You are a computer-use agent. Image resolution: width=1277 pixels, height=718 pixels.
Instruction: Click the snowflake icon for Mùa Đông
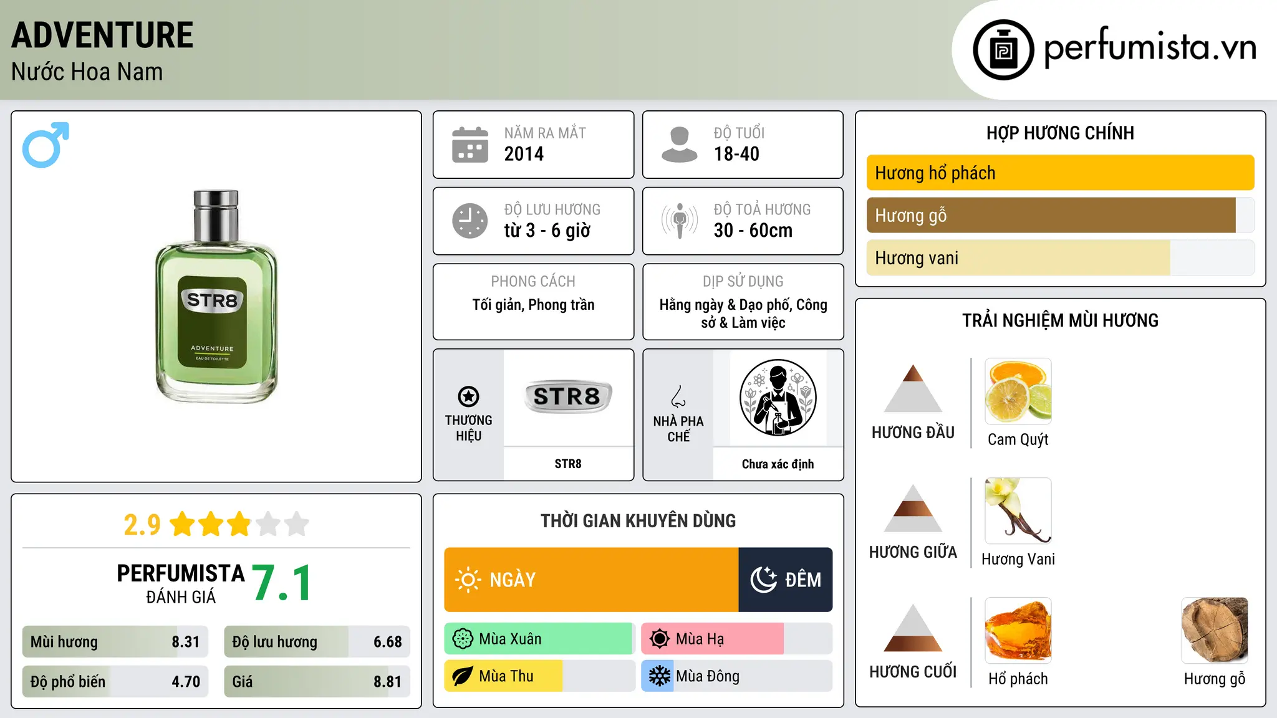[659, 676]
